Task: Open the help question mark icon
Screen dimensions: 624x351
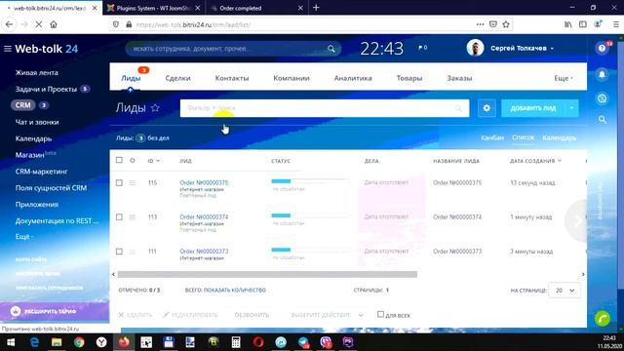Action: (x=602, y=48)
